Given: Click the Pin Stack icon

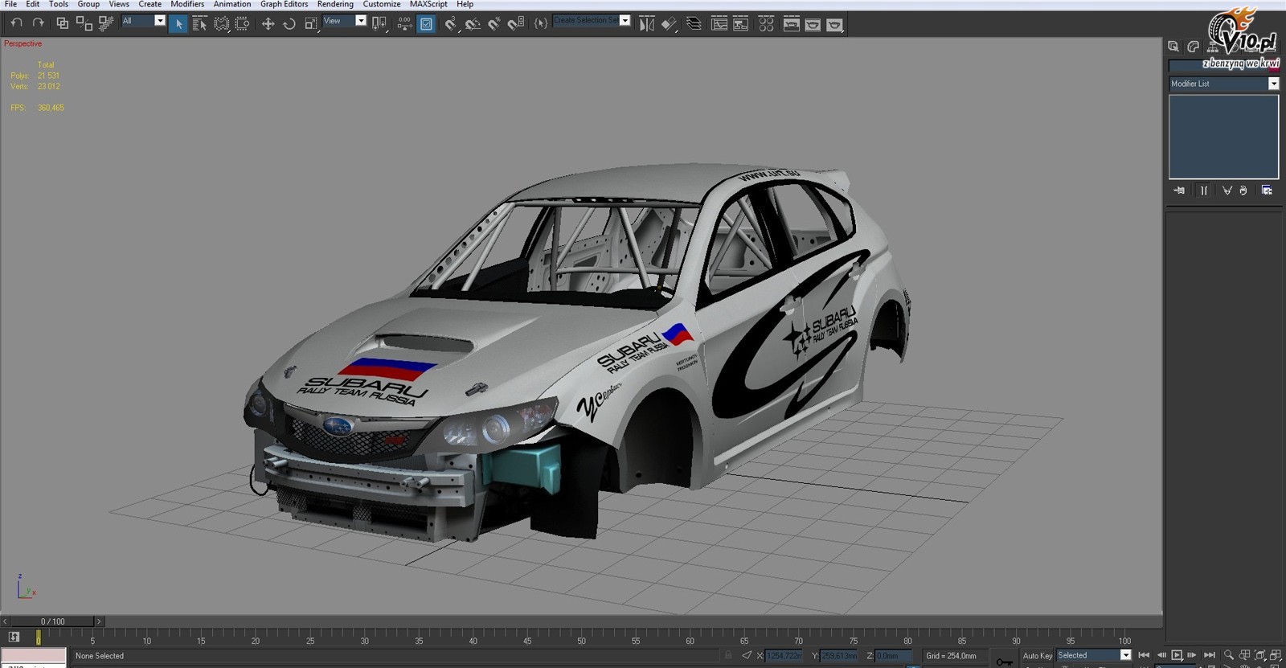Looking at the screenshot, I should click(1179, 191).
